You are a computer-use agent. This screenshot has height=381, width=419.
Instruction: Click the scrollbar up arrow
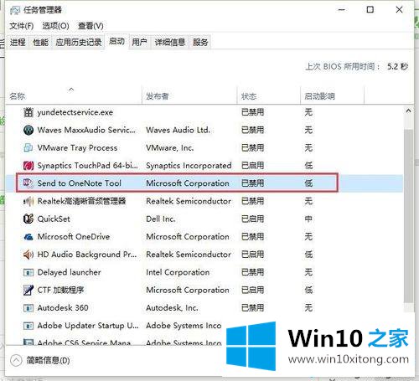coord(408,111)
